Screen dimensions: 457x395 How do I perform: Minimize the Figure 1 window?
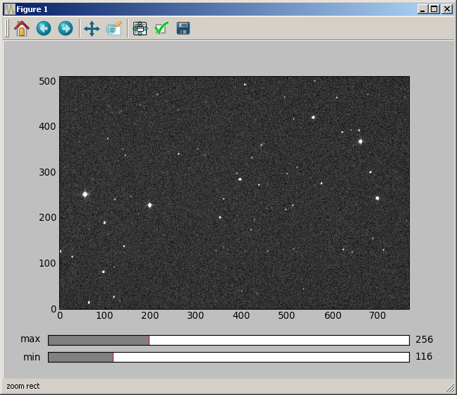[x=422, y=9]
